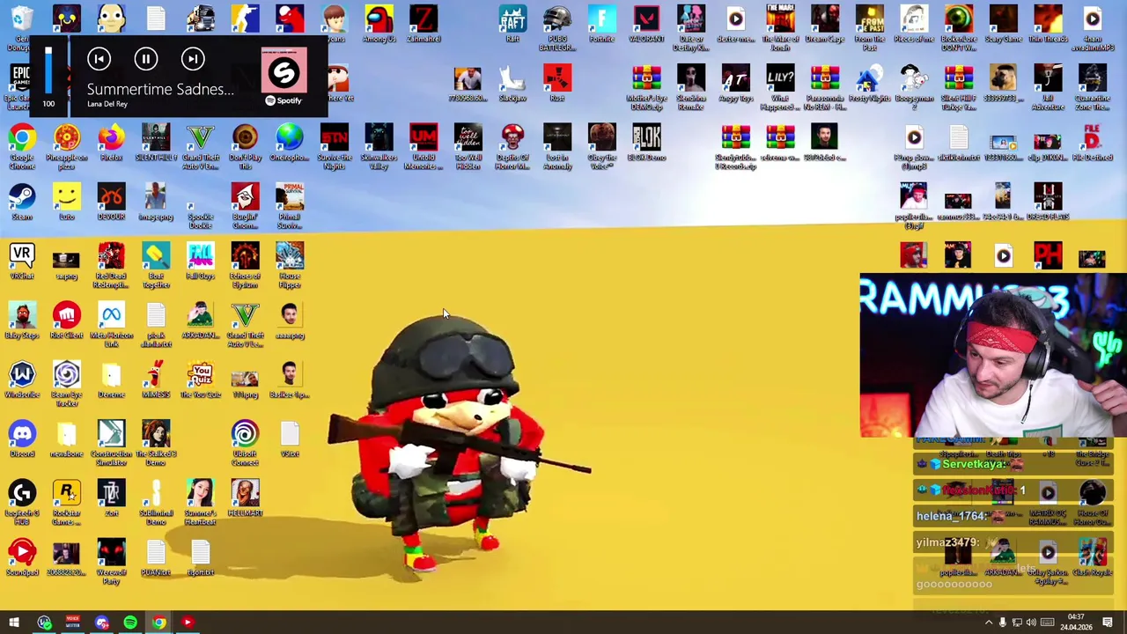1127x634 pixels.
Task: Select the BLOK Demo desktop icon
Action: point(646,143)
